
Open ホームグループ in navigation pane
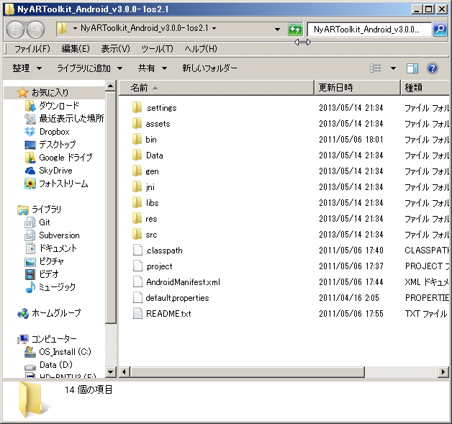pos(49,313)
